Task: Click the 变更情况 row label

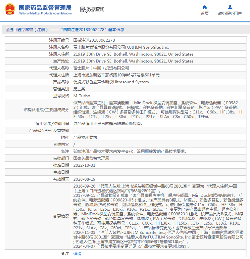Action: click(x=61, y=216)
